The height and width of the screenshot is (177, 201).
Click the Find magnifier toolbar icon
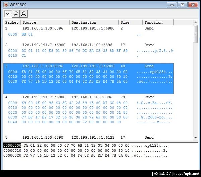point(16,14)
